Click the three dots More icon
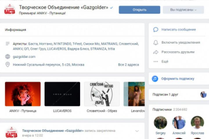Image resolution: width=209 pixels, height=139 pixels. [x=156, y=62]
